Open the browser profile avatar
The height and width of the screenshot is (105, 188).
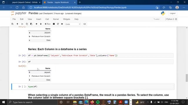coord(177,8)
